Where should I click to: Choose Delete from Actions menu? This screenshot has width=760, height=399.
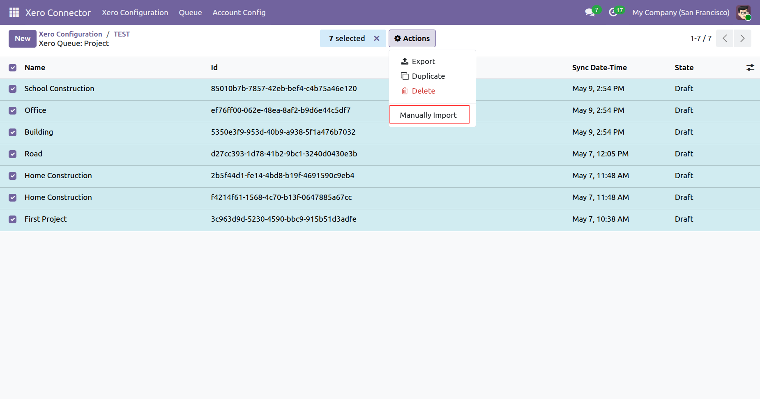click(432, 91)
